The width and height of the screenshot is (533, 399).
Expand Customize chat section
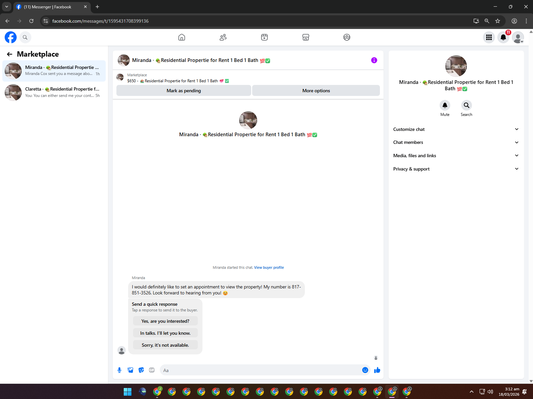click(456, 129)
